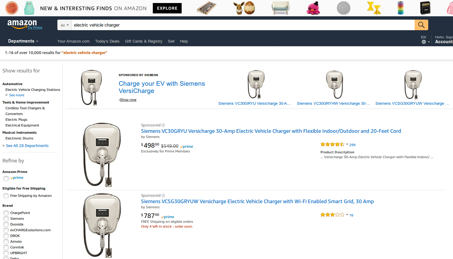Click the Shop now link

(128, 100)
